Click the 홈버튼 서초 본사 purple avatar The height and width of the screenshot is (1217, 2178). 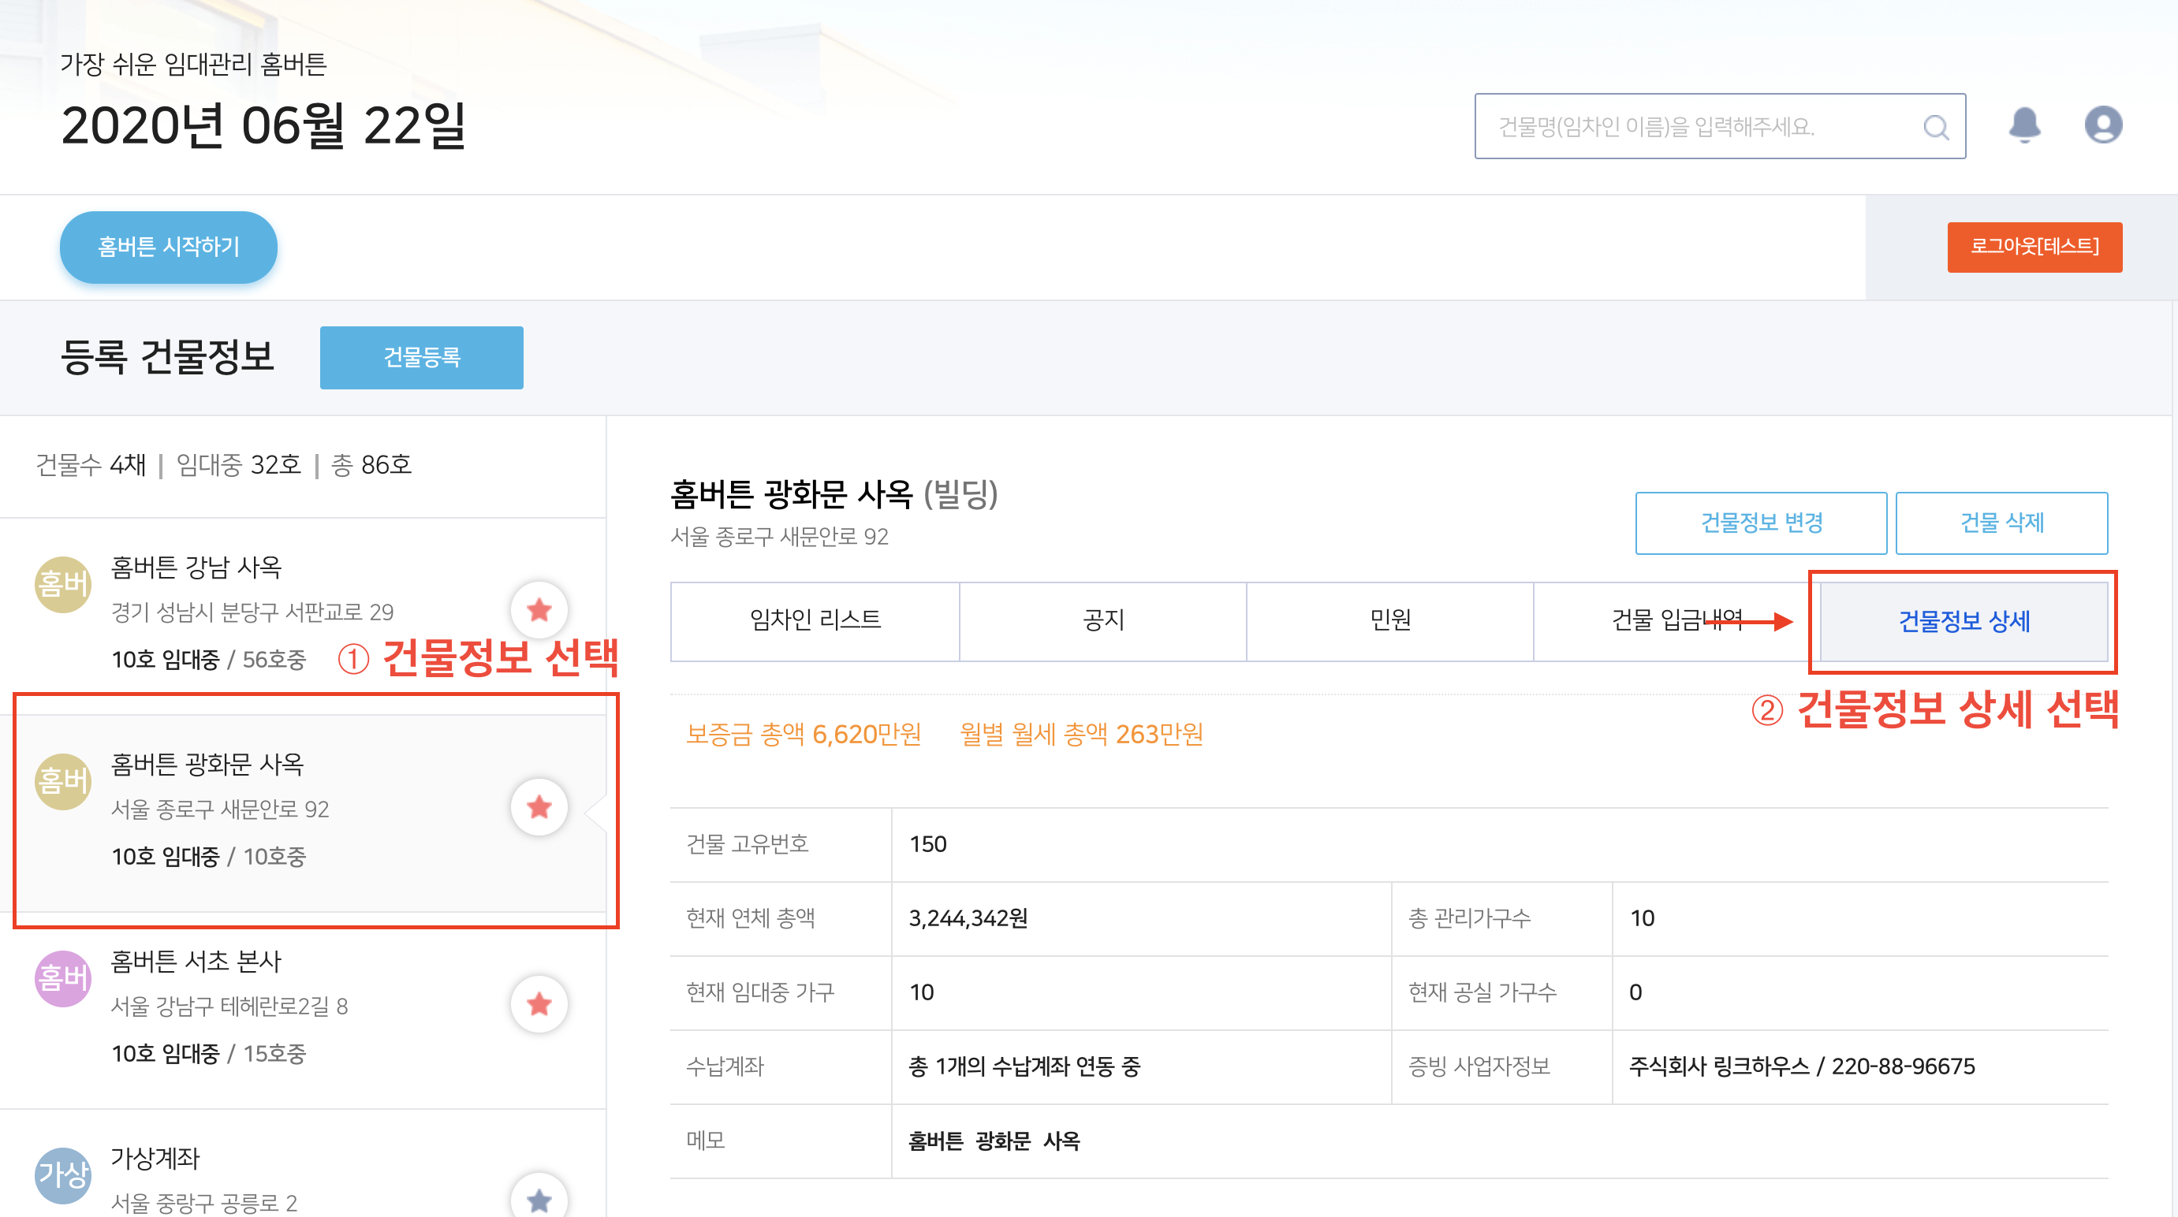tap(62, 978)
